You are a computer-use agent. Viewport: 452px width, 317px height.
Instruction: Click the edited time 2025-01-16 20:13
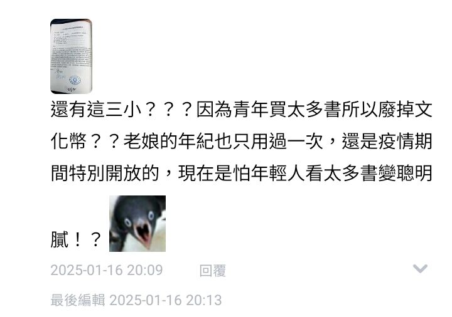pos(166,300)
